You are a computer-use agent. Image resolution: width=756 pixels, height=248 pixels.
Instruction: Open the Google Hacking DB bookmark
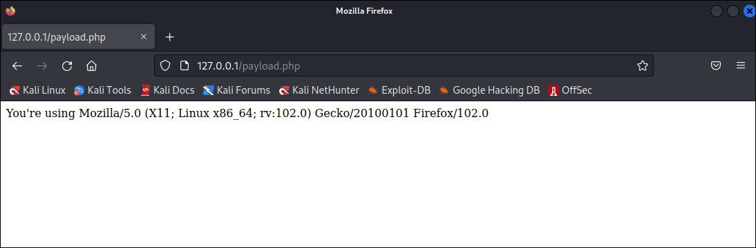489,90
